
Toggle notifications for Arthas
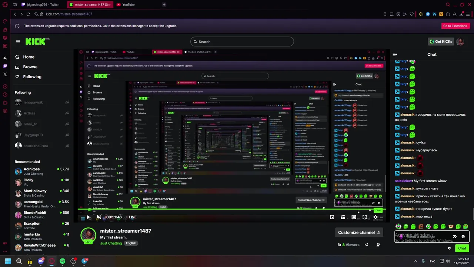point(67,113)
